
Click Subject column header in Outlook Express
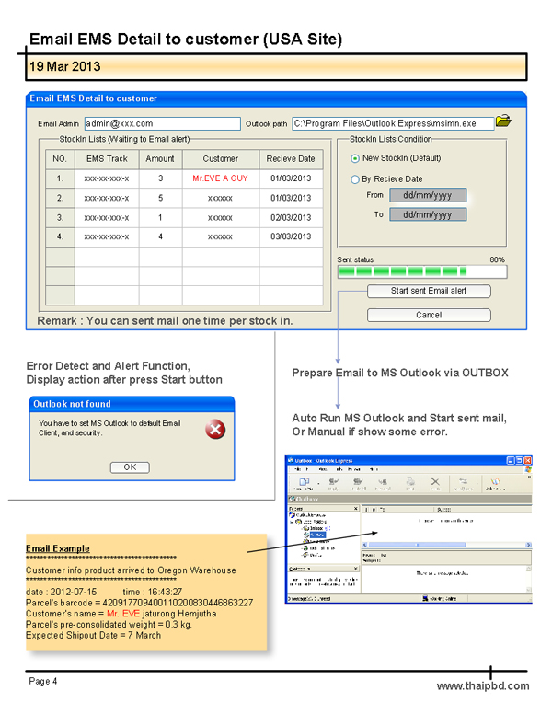click(x=483, y=510)
